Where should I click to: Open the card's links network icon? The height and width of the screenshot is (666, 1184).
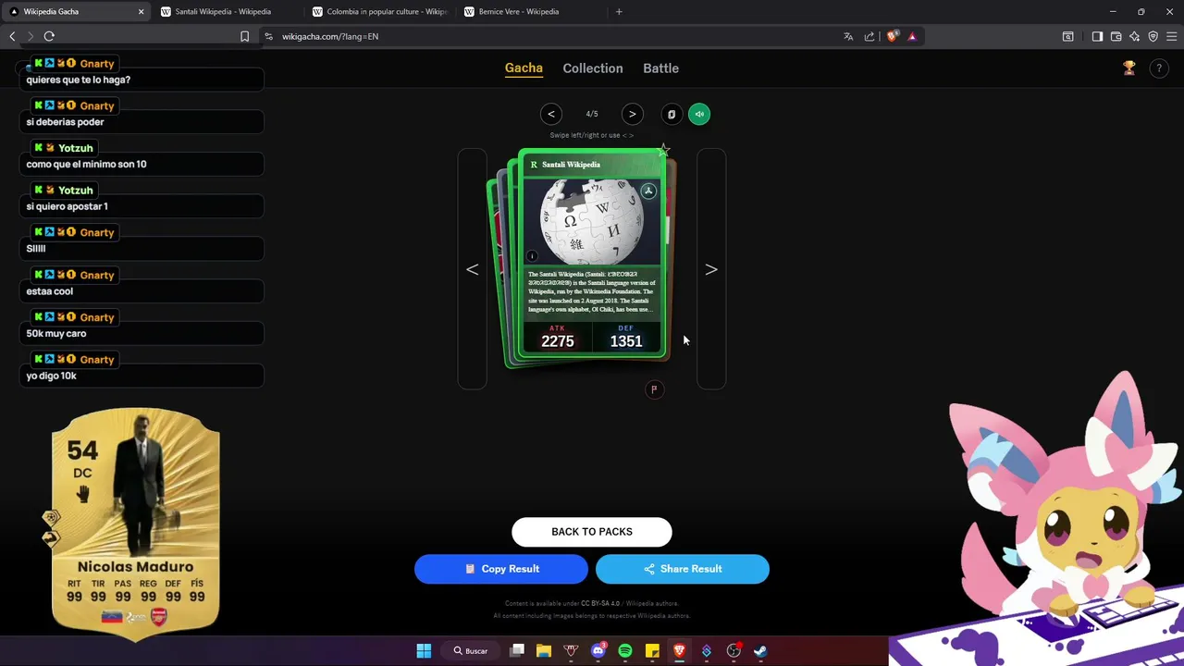pyautogui.click(x=648, y=191)
